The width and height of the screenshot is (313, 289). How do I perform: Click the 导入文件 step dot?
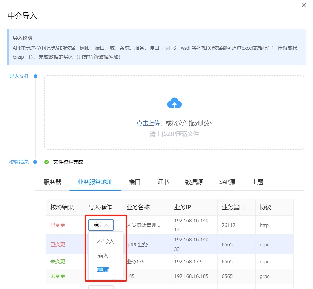pos(35,76)
